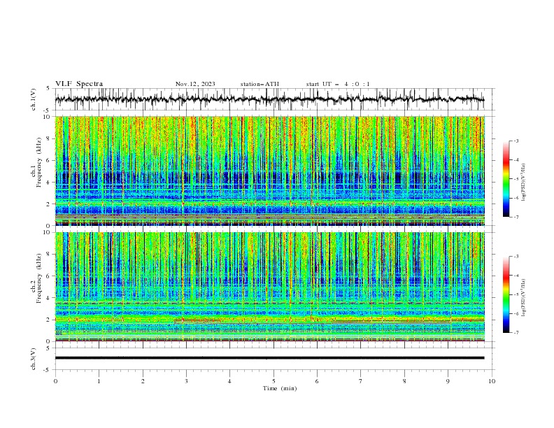Click the '10' tick on the Time (min) axis
This screenshot has width=554, height=428.
492,381
